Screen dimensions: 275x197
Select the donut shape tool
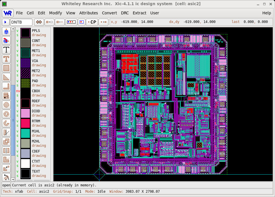pyautogui.click(x=6, y=114)
